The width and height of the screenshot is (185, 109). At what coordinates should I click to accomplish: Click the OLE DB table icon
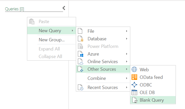(x=134, y=92)
